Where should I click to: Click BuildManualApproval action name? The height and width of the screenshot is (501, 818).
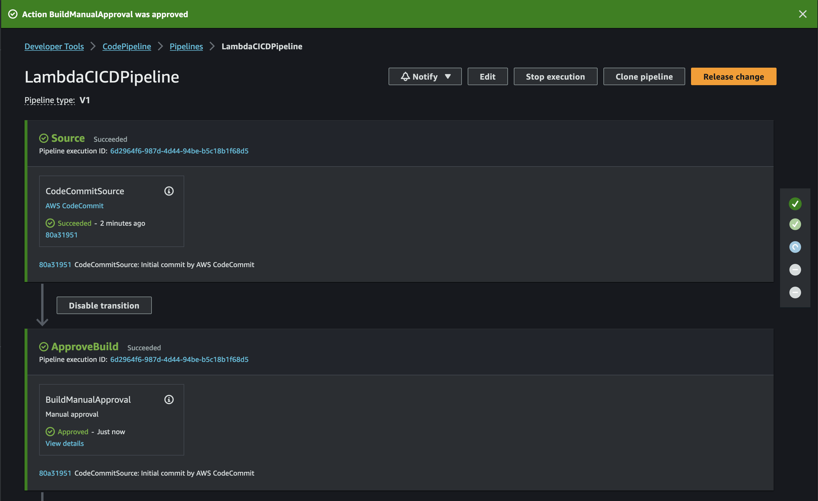coord(88,400)
